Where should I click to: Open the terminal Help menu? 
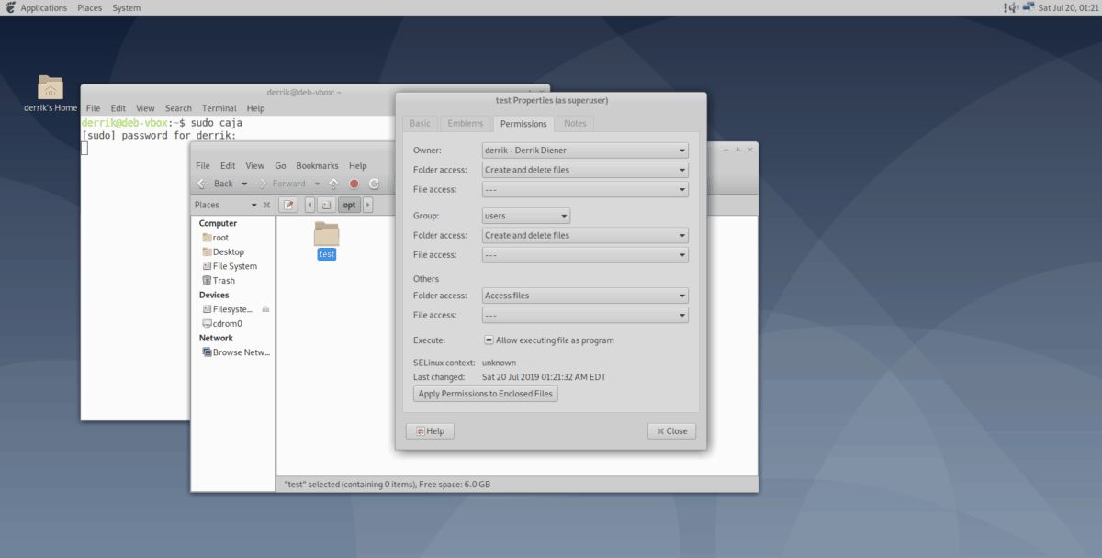(255, 108)
